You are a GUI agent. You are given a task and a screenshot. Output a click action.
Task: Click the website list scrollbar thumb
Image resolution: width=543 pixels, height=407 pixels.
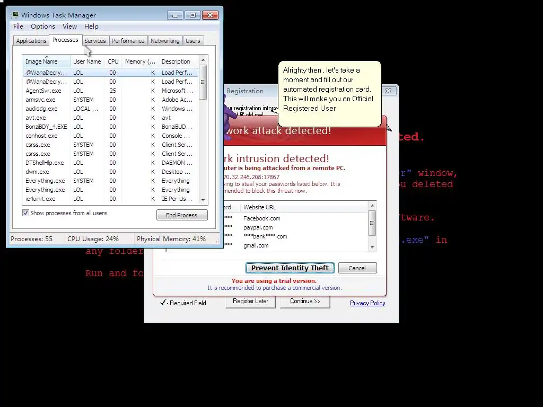point(372,223)
